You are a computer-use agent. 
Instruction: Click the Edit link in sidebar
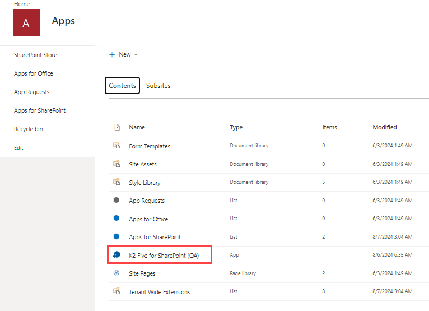[18, 147]
